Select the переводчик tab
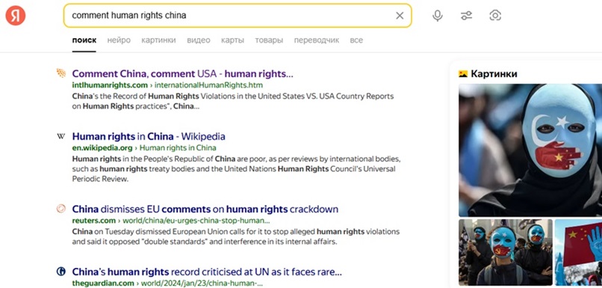 317,40
